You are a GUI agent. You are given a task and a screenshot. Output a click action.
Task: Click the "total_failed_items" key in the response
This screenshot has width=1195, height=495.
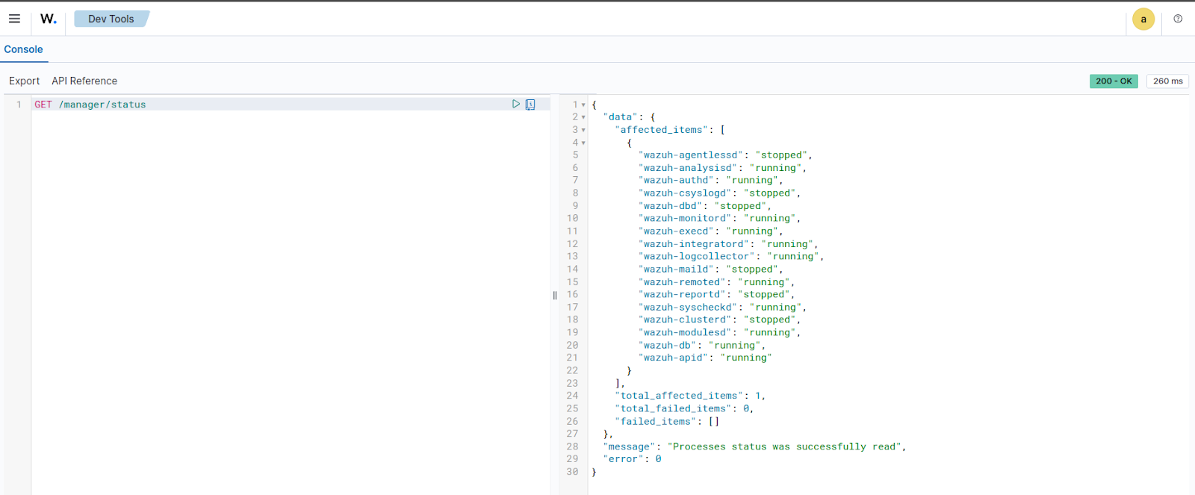coord(674,408)
